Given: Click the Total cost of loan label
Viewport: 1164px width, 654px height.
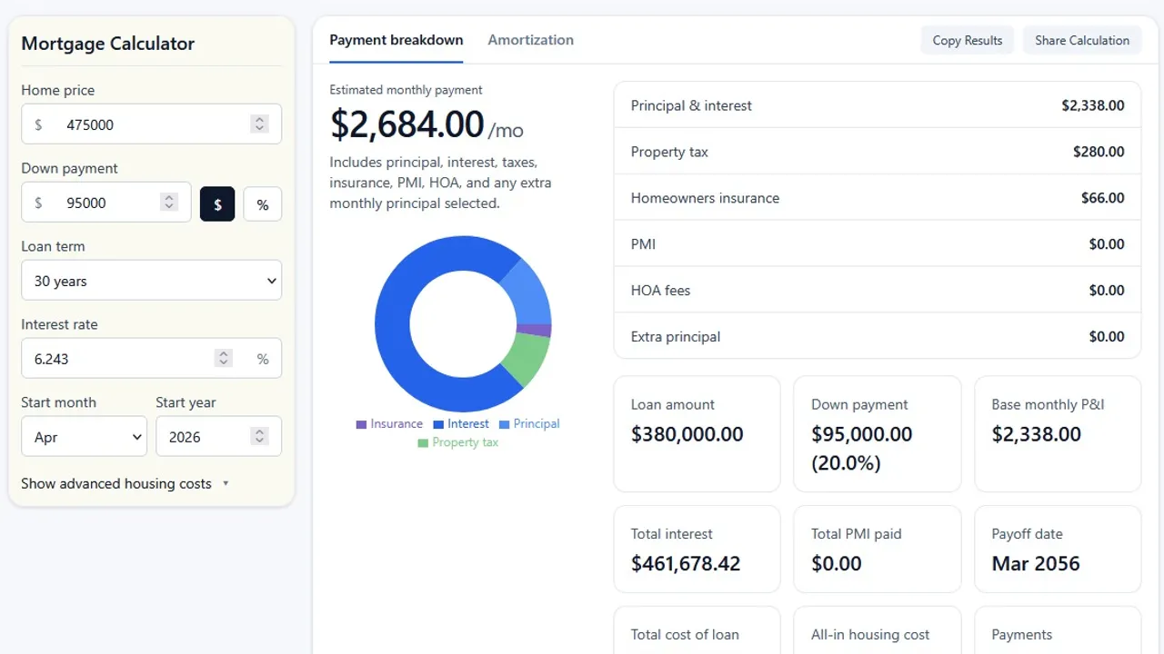Looking at the screenshot, I should coord(685,635).
